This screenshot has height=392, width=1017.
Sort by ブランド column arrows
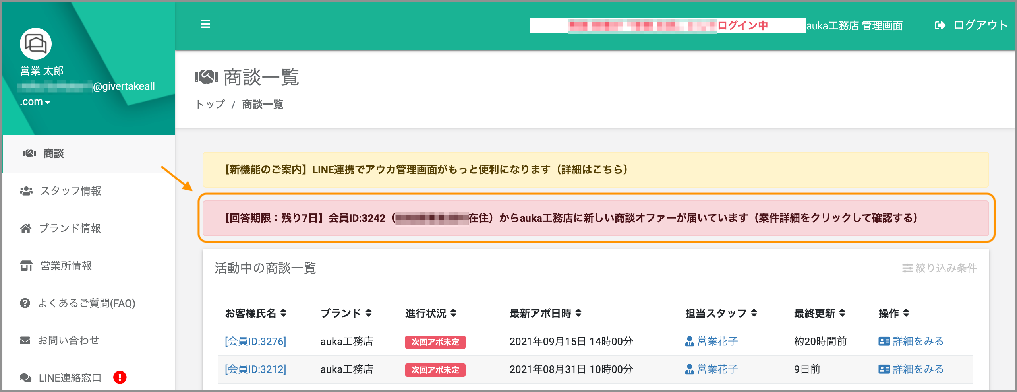pos(369,313)
